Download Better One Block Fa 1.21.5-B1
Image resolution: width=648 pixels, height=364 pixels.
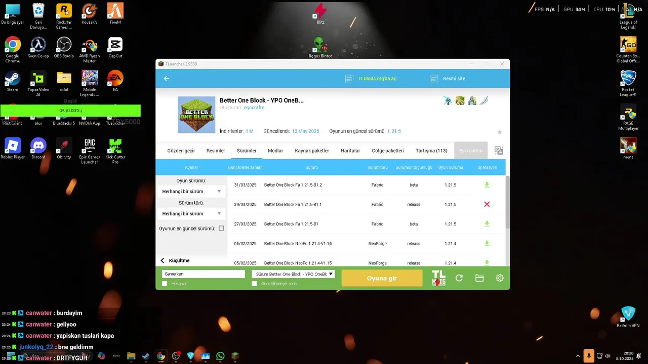pos(487,224)
